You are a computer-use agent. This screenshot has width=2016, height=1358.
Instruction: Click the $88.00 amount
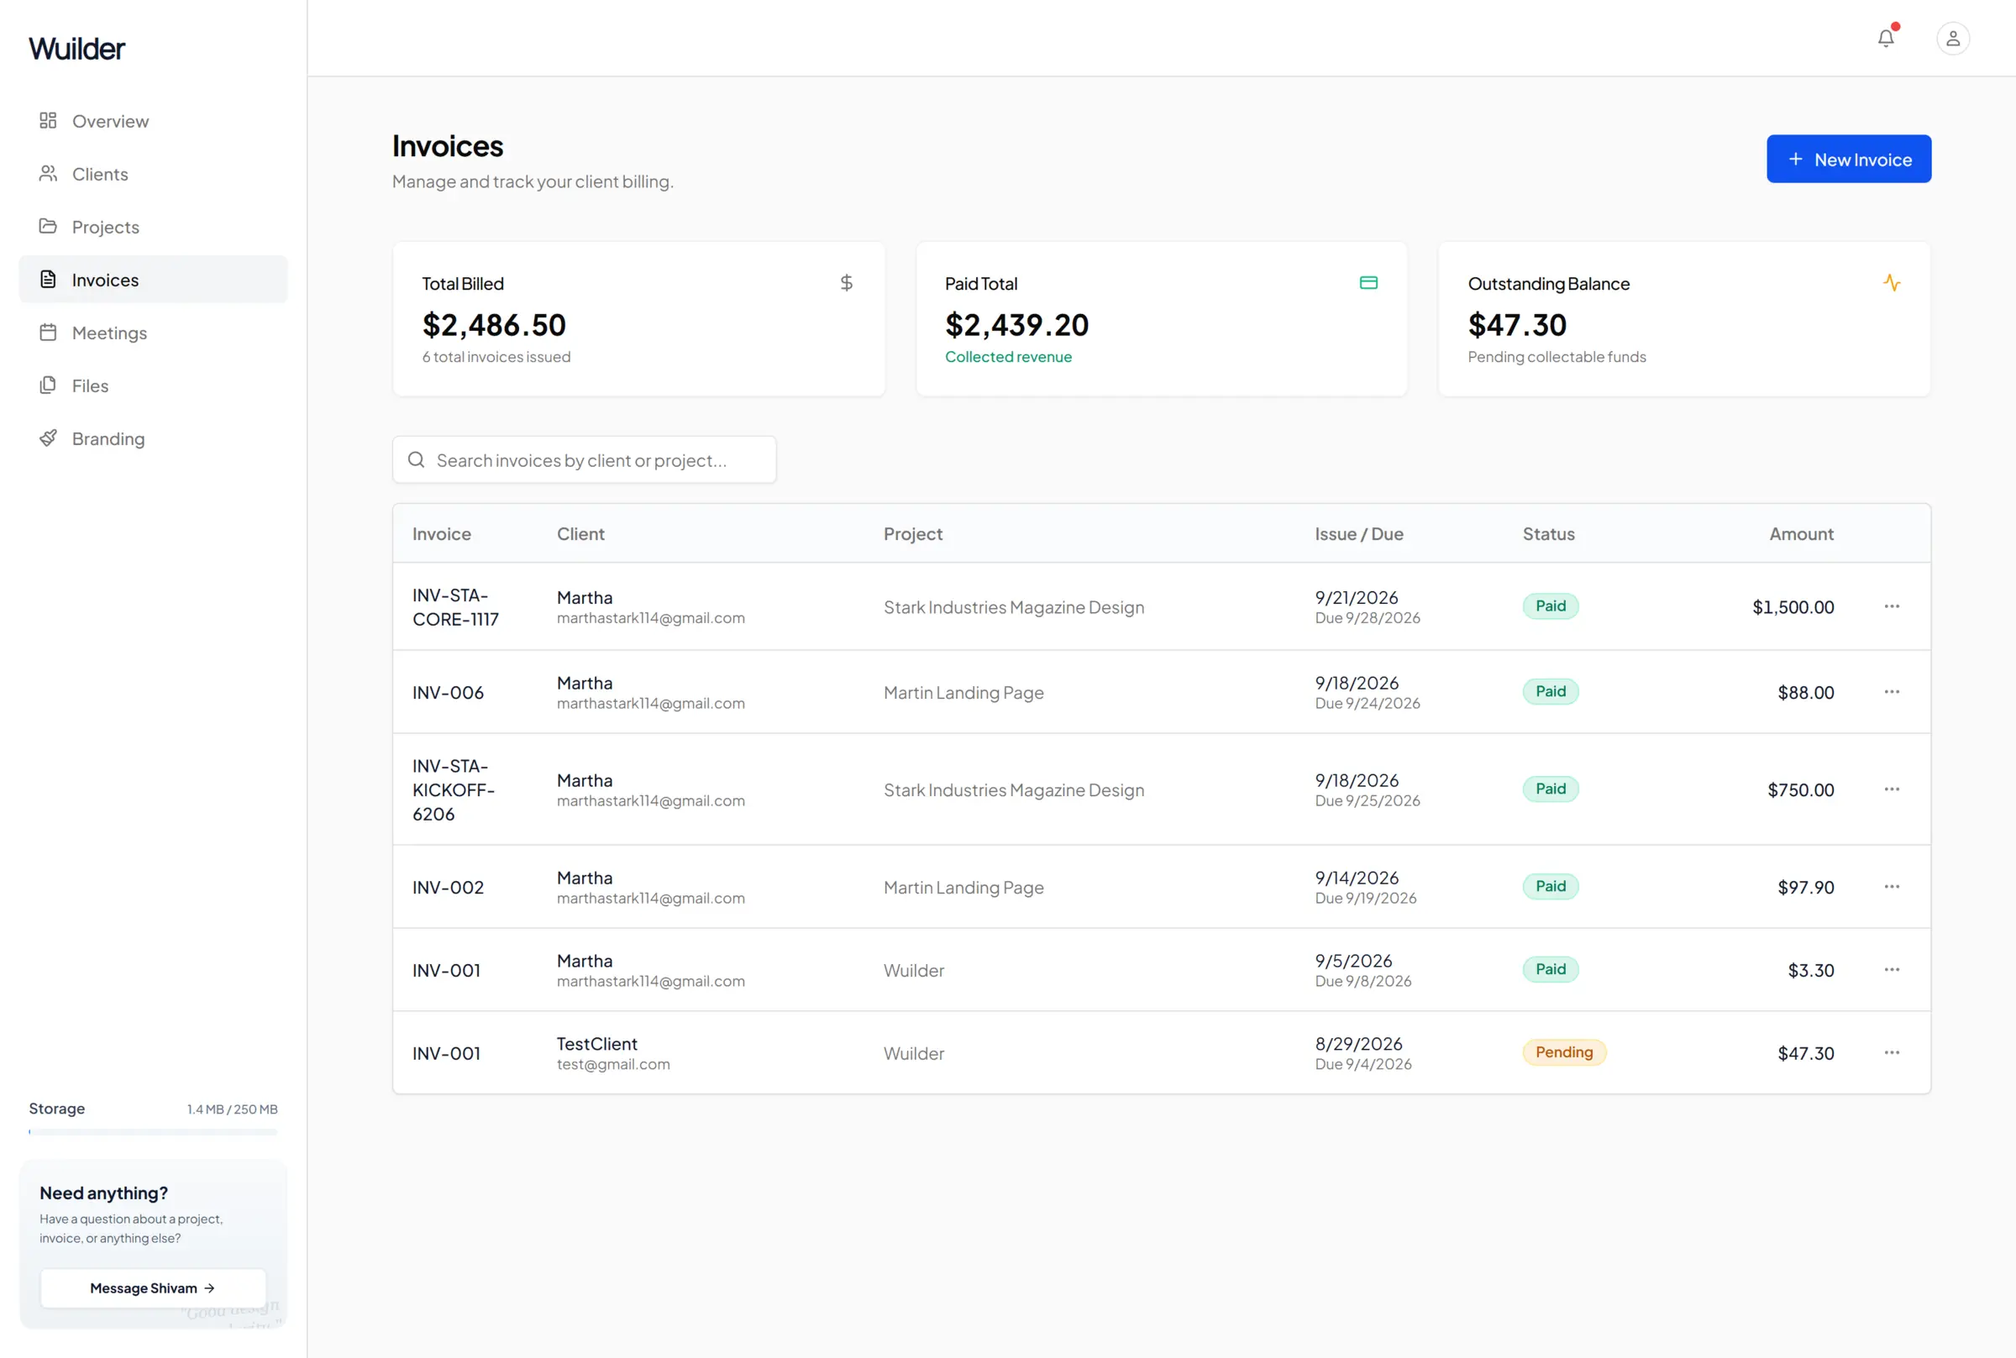(x=1805, y=693)
